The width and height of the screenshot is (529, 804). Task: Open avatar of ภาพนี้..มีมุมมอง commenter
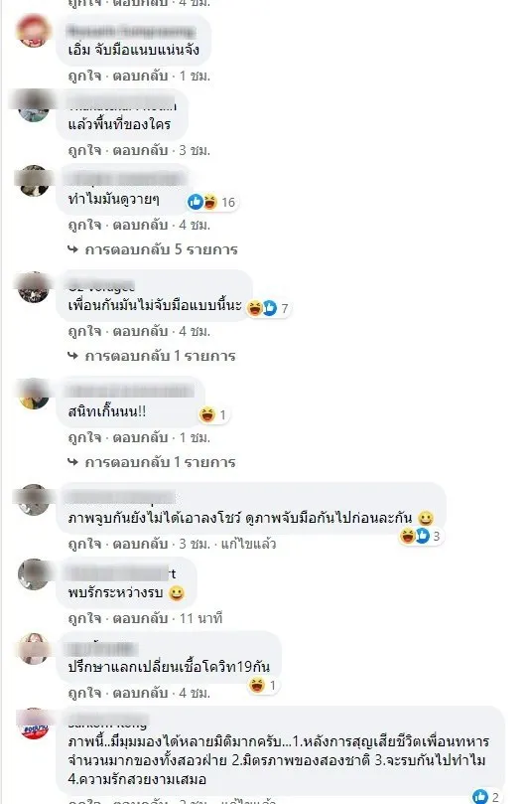click(34, 724)
